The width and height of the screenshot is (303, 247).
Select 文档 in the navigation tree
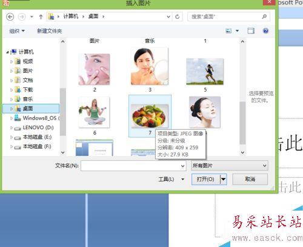(x=28, y=80)
